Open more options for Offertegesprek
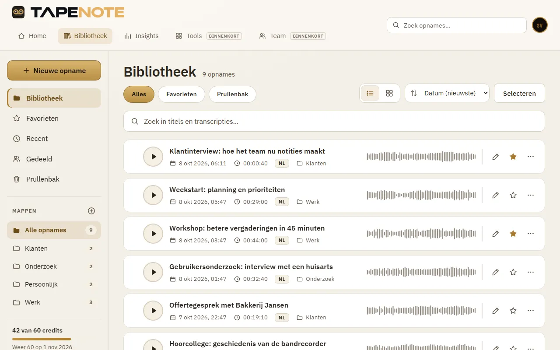Viewport: 560px width, 350px height. (x=531, y=311)
